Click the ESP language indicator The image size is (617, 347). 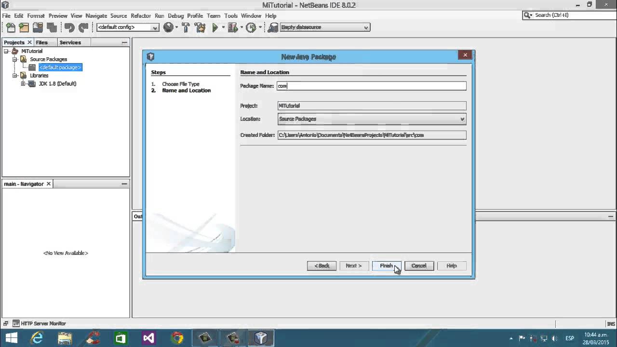pyautogui.click(x=569, y=338)
